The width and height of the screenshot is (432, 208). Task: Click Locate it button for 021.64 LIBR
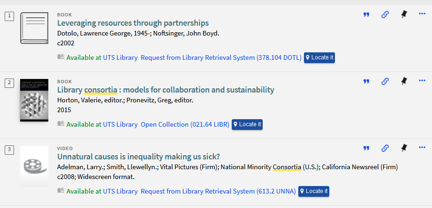point(247,125)
